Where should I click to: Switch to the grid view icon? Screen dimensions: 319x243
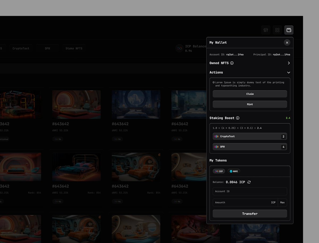277,30
